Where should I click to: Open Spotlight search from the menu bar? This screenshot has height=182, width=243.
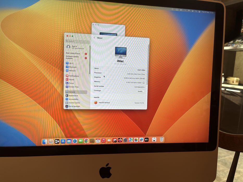[196, 11]
